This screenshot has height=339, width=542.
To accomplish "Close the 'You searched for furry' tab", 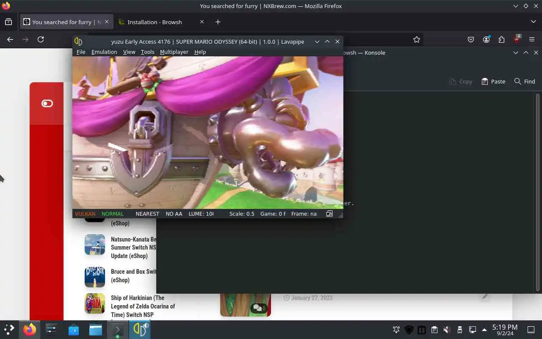I will tap(107, 22).
